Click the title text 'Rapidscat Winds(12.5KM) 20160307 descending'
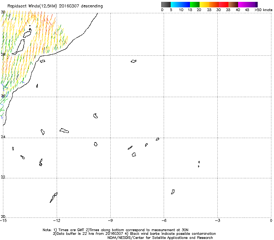 (x=55, y=6)
